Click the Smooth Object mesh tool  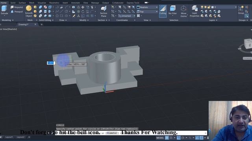[x=29, y=11]
